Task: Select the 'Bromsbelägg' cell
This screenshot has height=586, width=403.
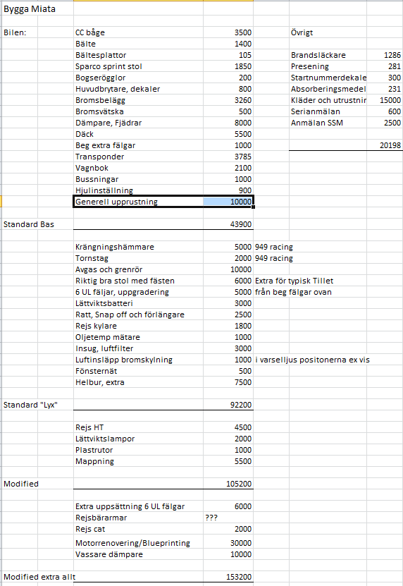Action: (x=138, y=100)
